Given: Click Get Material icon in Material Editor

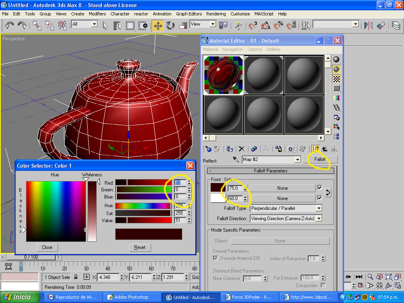Looking at the screenshot, I should coord(208,149).
